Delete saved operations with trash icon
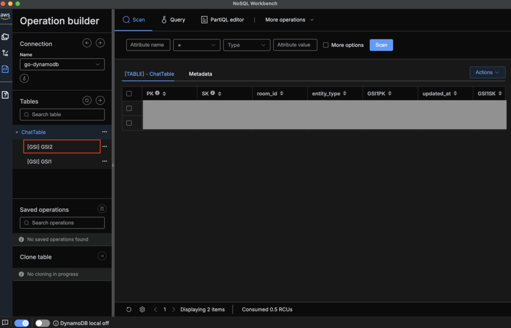 [102, 209]
